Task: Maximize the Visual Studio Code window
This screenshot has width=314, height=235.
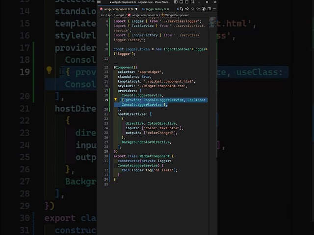Action: 207,2
